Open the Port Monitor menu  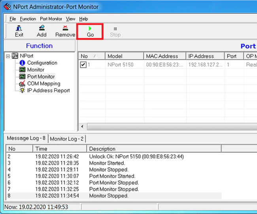[51, 19]
